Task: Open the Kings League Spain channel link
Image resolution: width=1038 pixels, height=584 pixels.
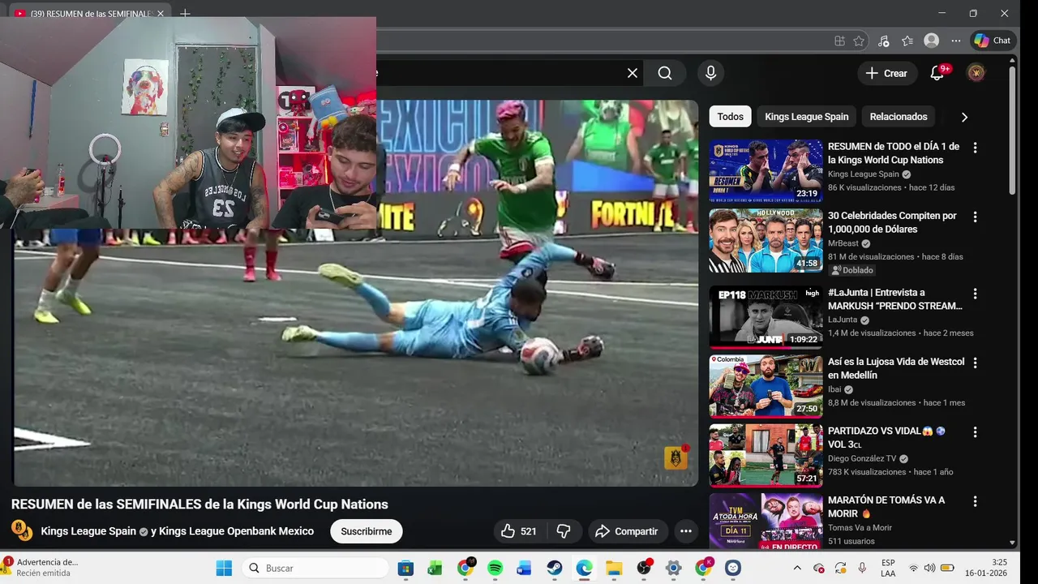Action: click(88, 531)
